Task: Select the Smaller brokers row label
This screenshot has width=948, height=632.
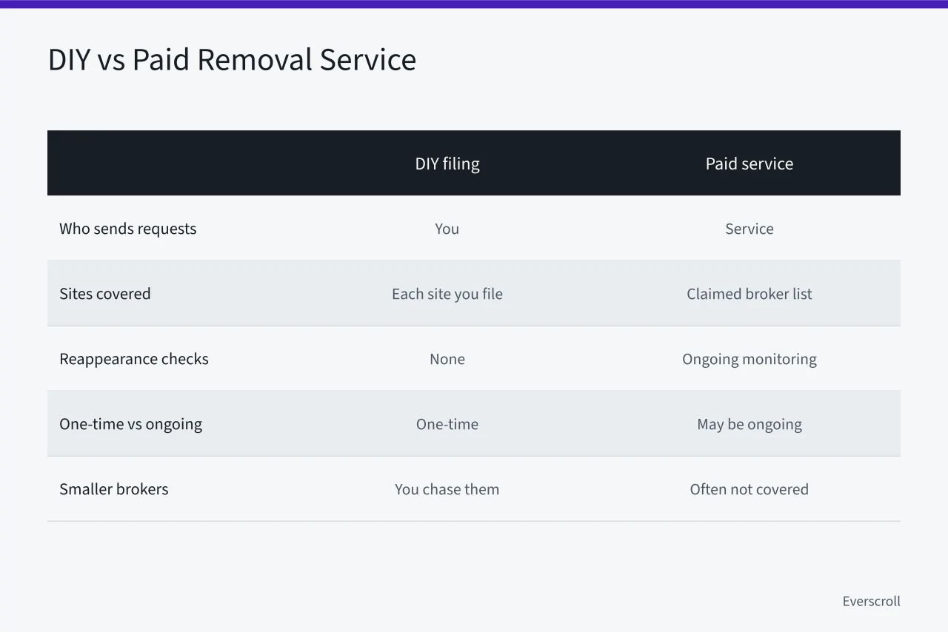Action: click(114, 489)
